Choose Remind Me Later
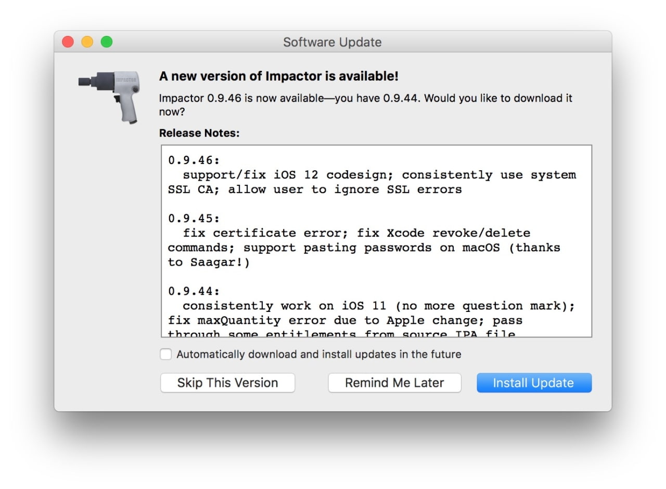 (x=394, y=383)
